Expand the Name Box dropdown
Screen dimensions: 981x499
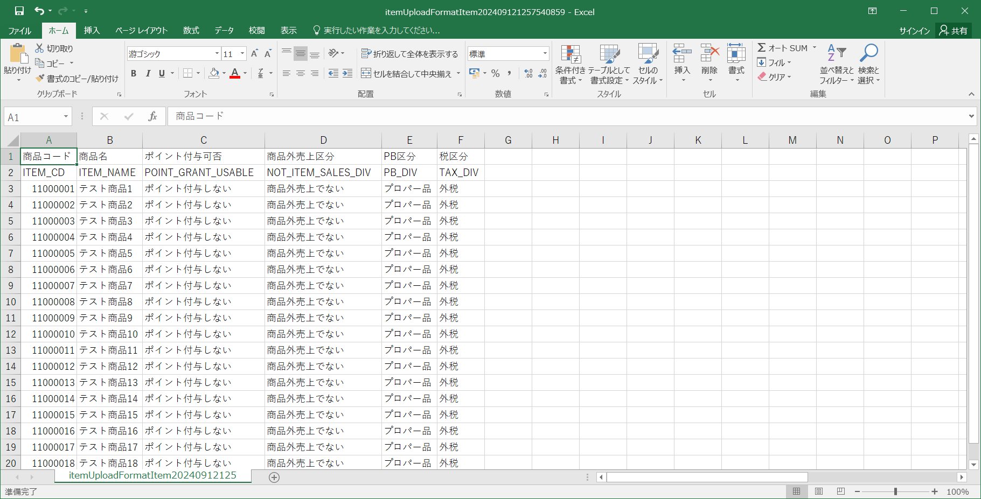[x=66, y=117]
